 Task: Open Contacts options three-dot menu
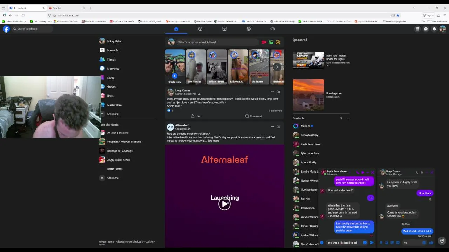pyautogui.click(x=348, y=118)
